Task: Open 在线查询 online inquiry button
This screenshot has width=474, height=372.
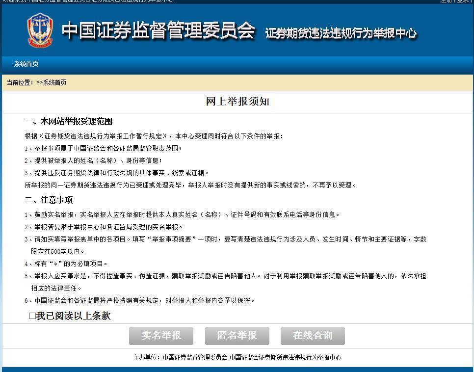Action: click(313, 336)
